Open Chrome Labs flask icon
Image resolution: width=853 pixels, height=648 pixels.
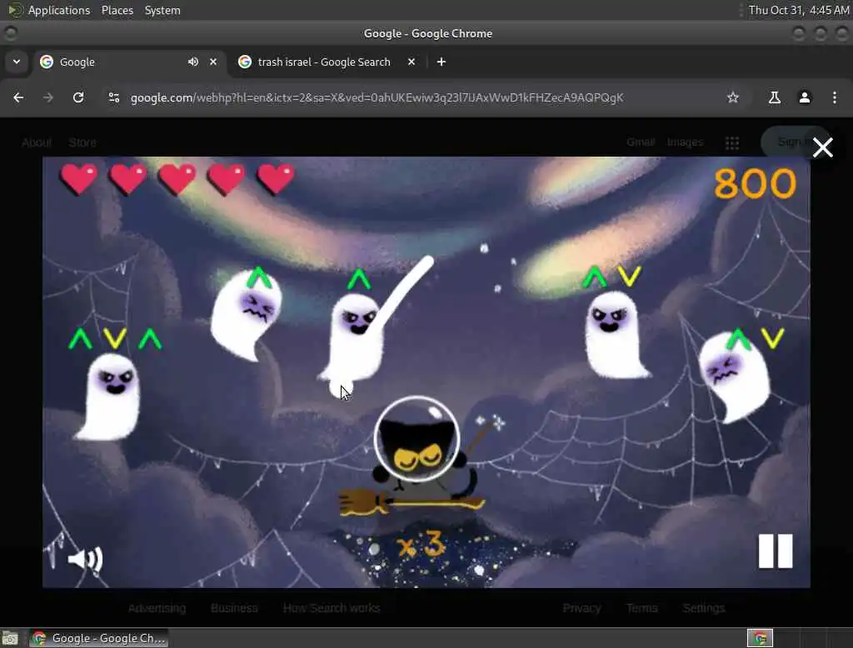[774, 97]
